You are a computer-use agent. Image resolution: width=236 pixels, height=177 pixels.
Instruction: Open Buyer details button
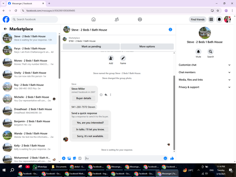tap(84, 98)
